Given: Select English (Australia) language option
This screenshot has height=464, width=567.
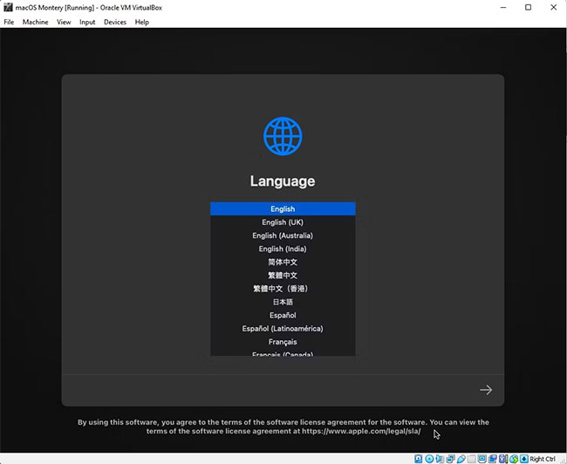Looking at the screenshot, I should click(283, 235).
